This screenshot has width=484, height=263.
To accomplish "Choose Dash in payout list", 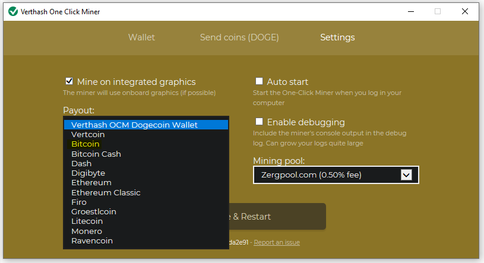I will point(146,163).
